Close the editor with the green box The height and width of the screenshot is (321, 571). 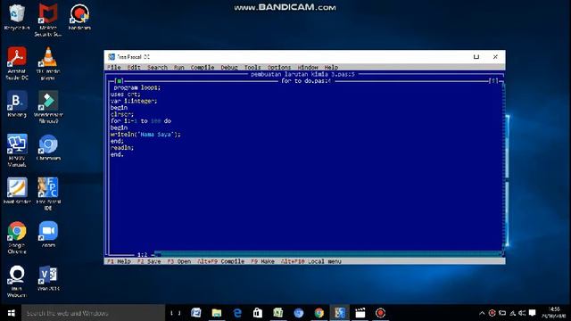119,81
